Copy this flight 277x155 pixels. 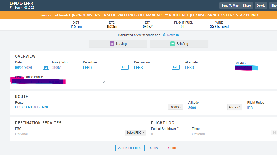154,148
